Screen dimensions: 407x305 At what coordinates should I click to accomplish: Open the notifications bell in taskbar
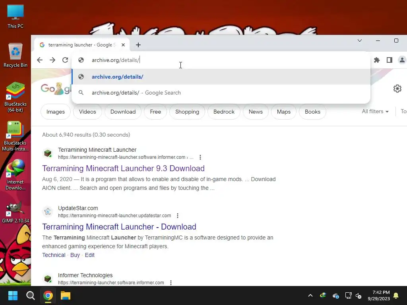(396, 295)
